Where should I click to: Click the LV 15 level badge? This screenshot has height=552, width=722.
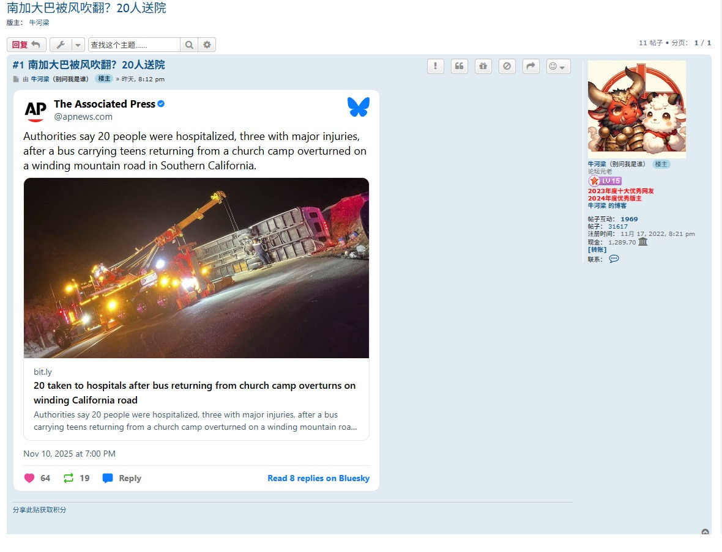pyautogui.click(x=605, y=181)
